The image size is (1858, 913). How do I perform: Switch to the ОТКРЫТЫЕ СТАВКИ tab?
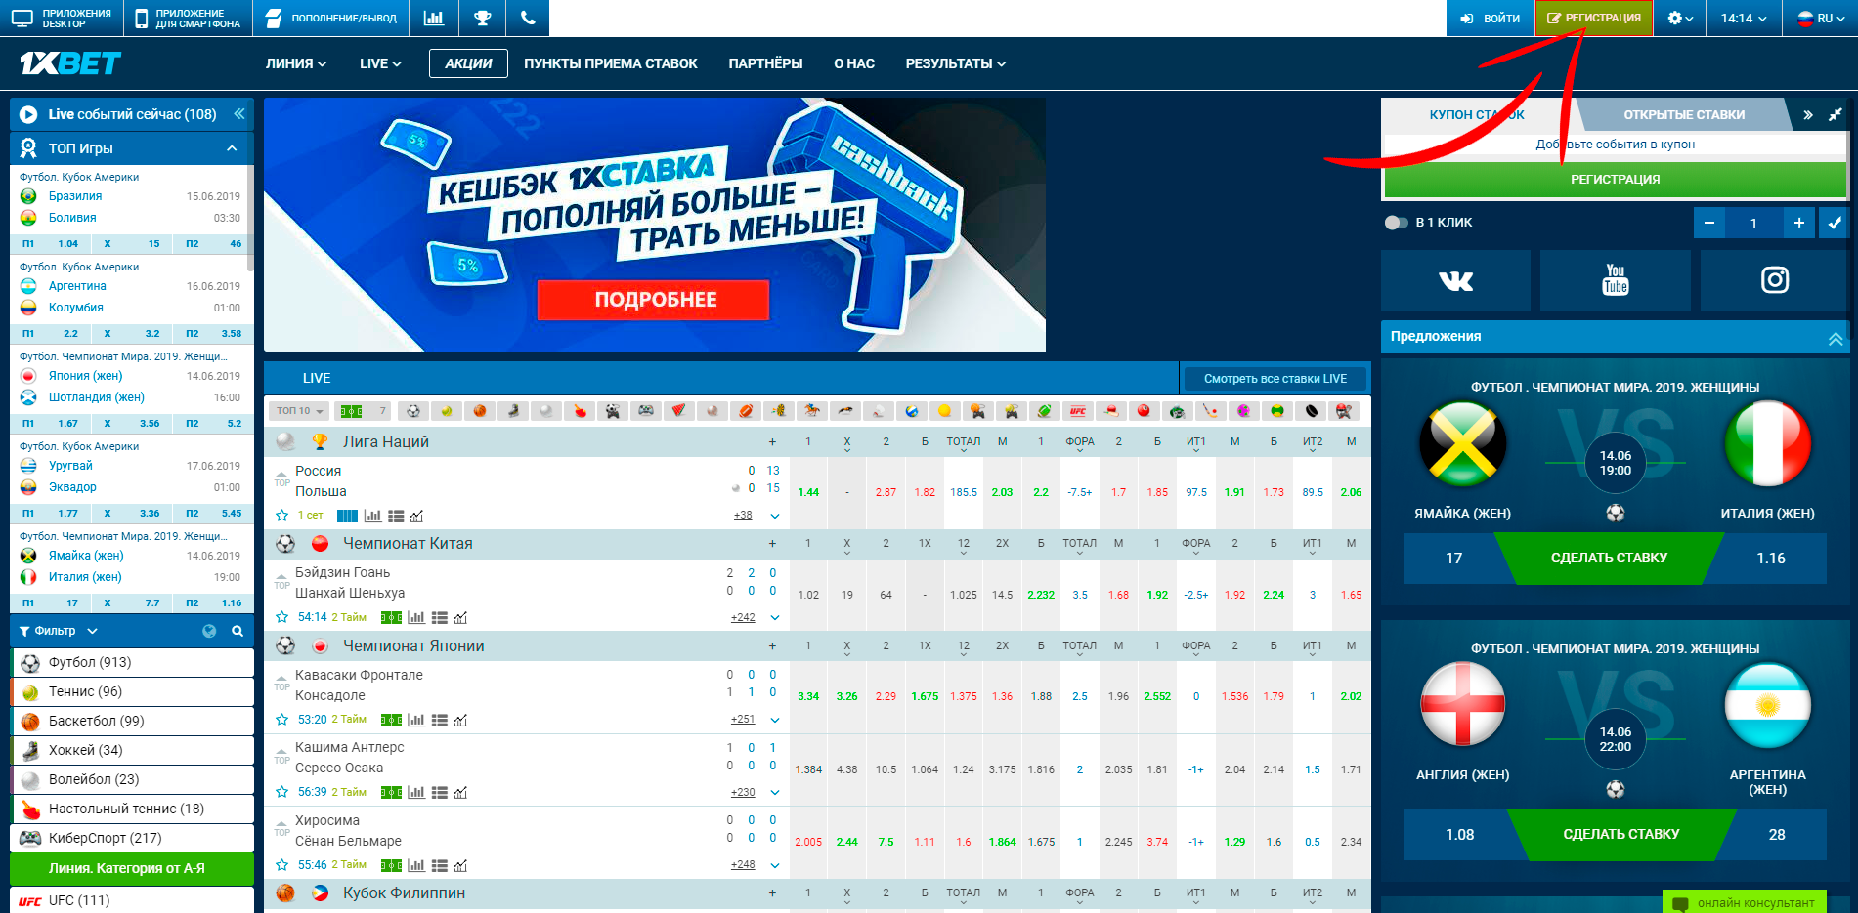pos(1684,114)
